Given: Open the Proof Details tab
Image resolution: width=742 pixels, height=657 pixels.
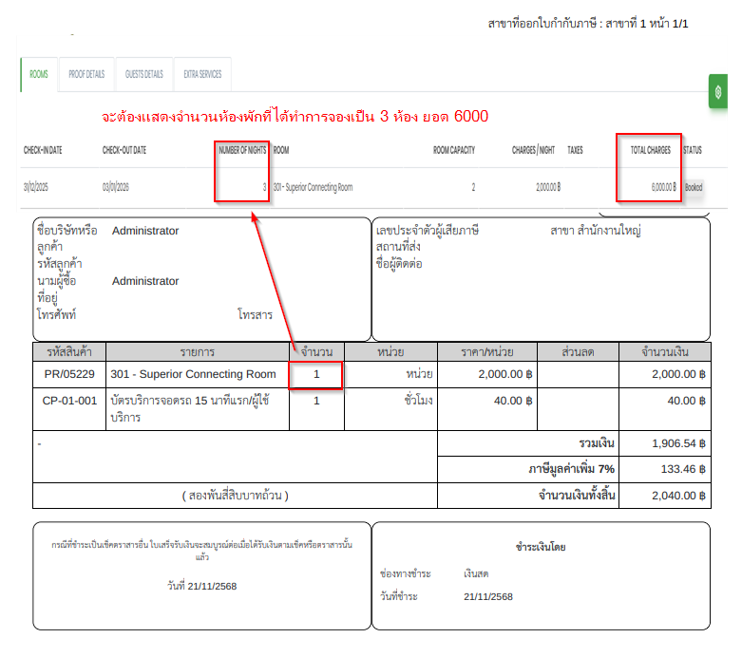Looking at the screenshot, I should pos(86,74).
